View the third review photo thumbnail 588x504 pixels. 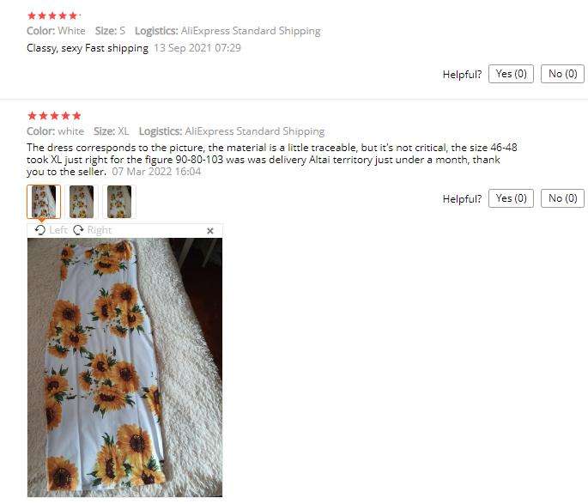(119, 202)
